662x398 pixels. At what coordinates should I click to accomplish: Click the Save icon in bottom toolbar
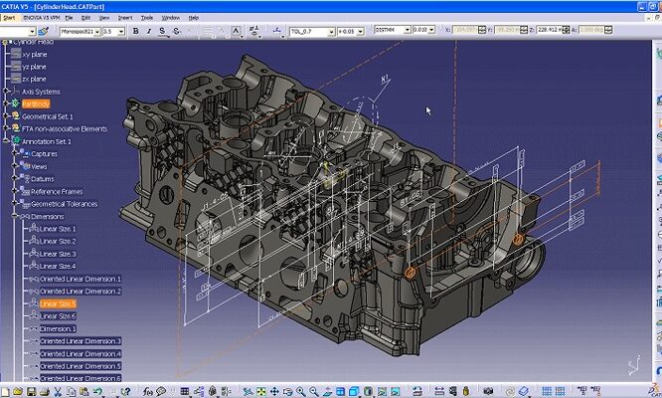(31, 391)
